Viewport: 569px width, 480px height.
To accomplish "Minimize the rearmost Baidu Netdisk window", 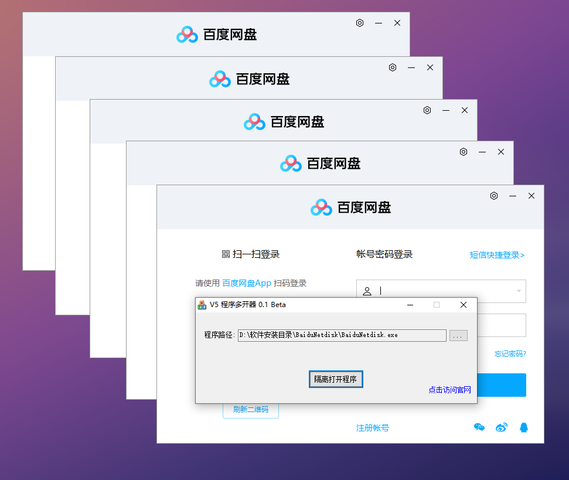I will [x=379, y=23].
